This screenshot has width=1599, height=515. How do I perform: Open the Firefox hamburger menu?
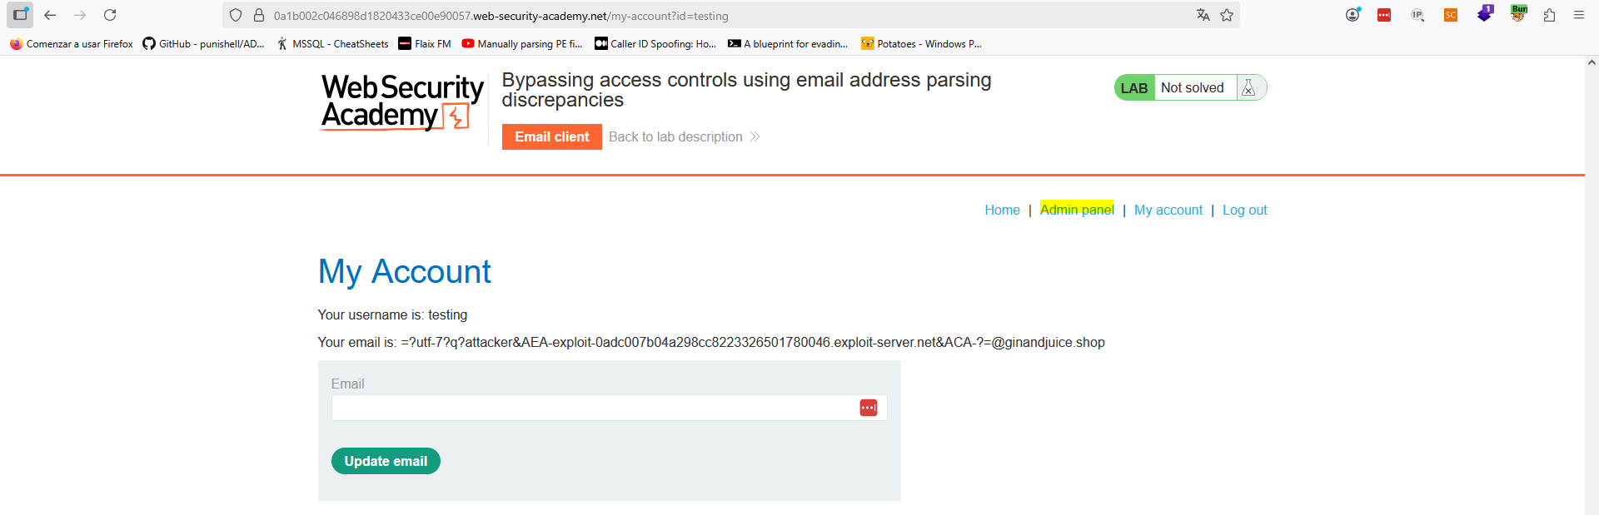point(1578,15)
